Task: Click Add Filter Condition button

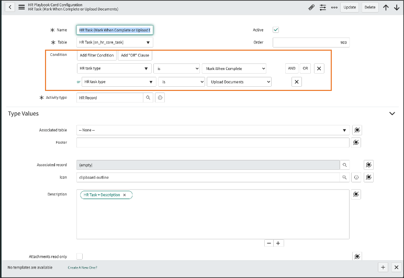Action: [x=97, y=55]
